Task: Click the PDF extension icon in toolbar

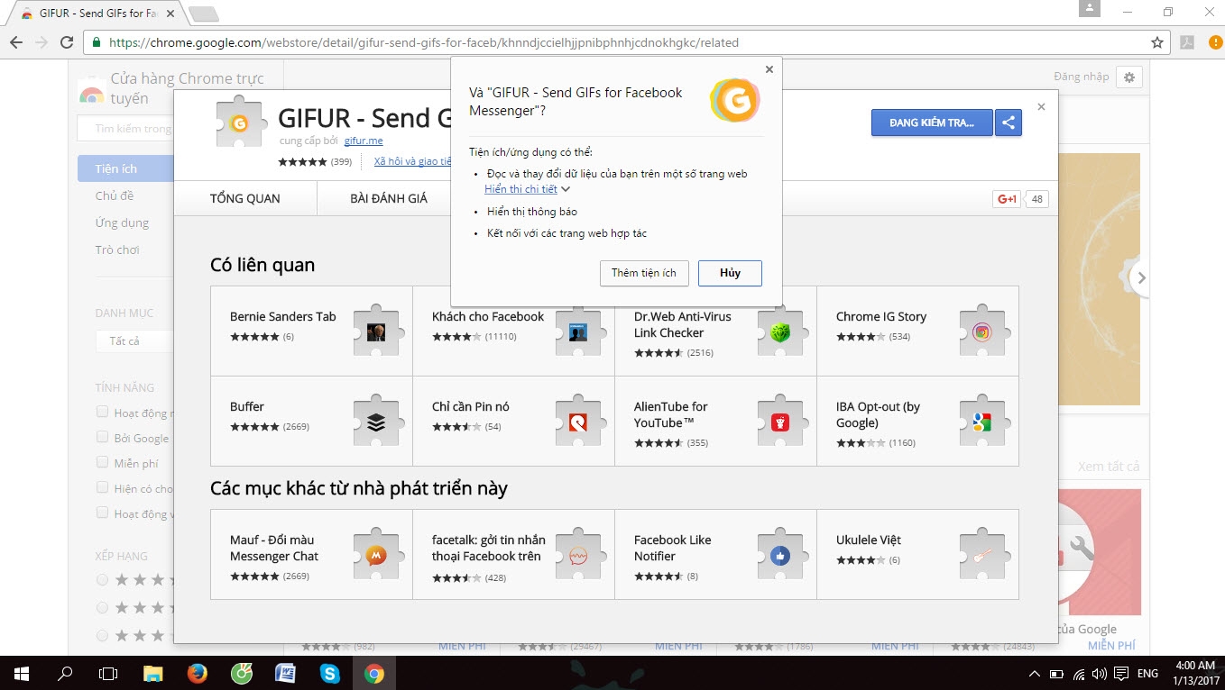Action: (x=1187, y=42)
